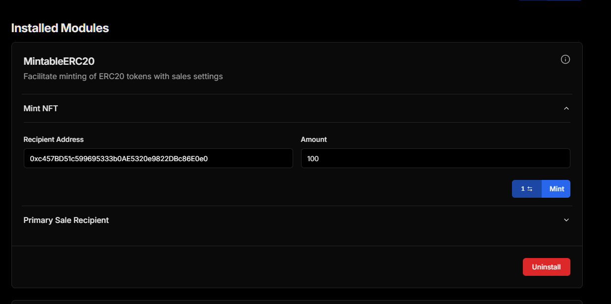Click the empty footer area beside Uninstall
This screenshot has width=611, height=304.
pyautogui.click(x=248, y=267)
